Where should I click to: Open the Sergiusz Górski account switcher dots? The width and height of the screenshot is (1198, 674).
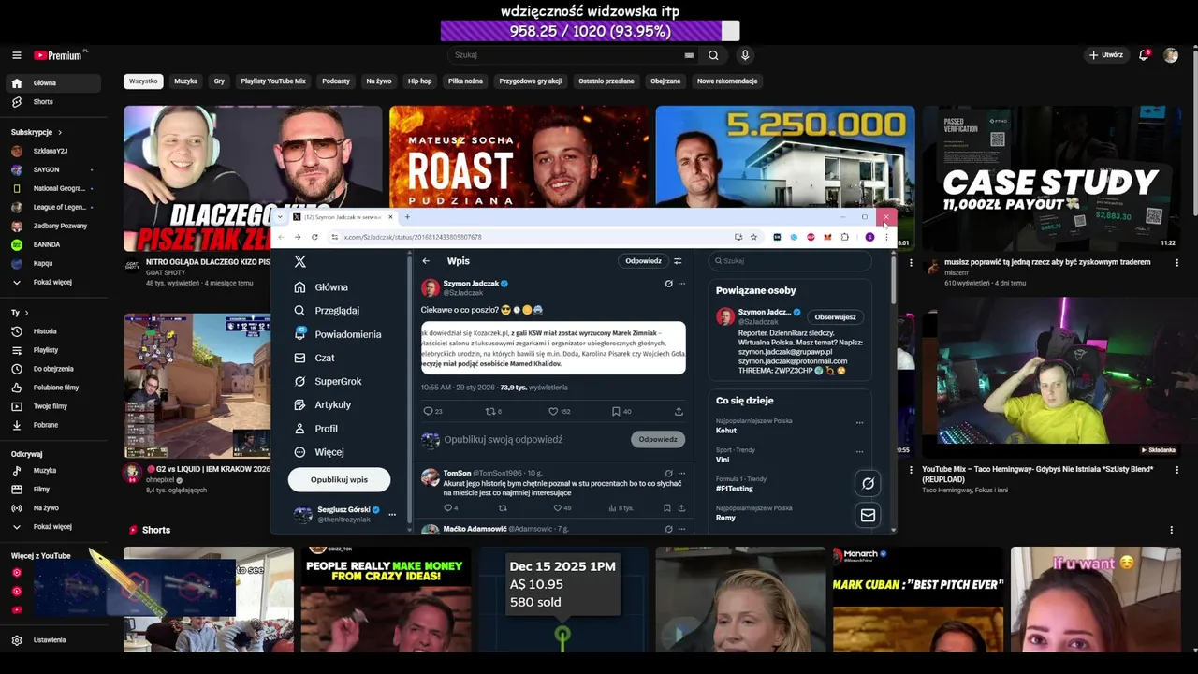tap(392, 515)
